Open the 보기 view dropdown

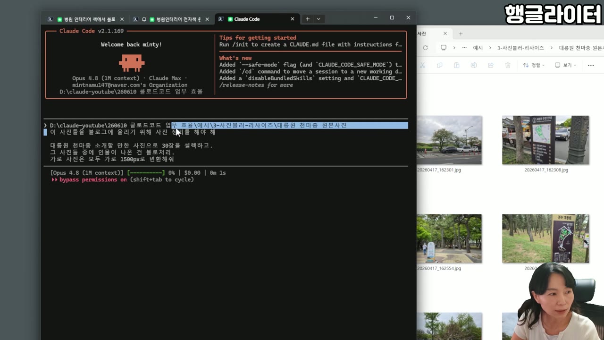pyautogui.click(x=565, y=65)
